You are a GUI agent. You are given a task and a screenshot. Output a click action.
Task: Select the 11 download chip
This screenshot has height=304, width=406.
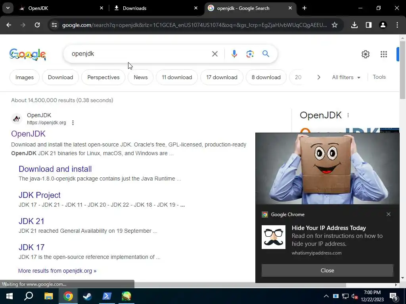(x=177, y=77)
